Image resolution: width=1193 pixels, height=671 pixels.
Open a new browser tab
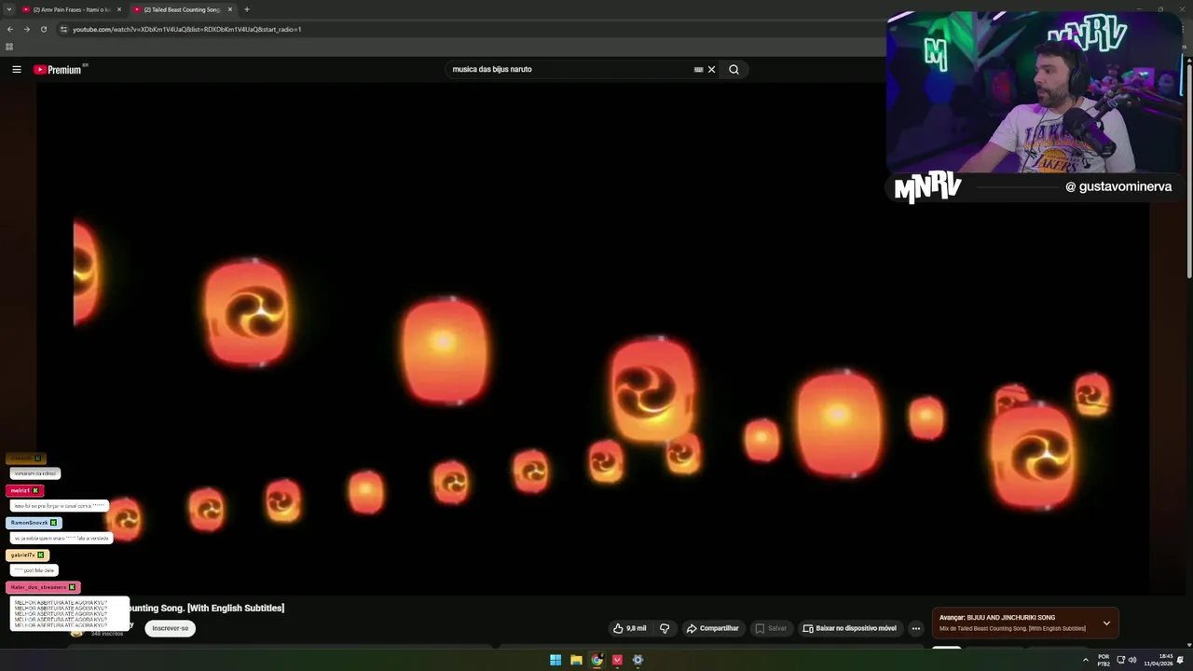[247, 9]
